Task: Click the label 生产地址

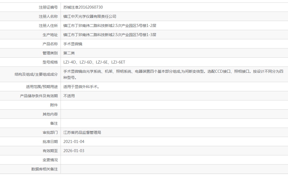Action: [50, 35]
